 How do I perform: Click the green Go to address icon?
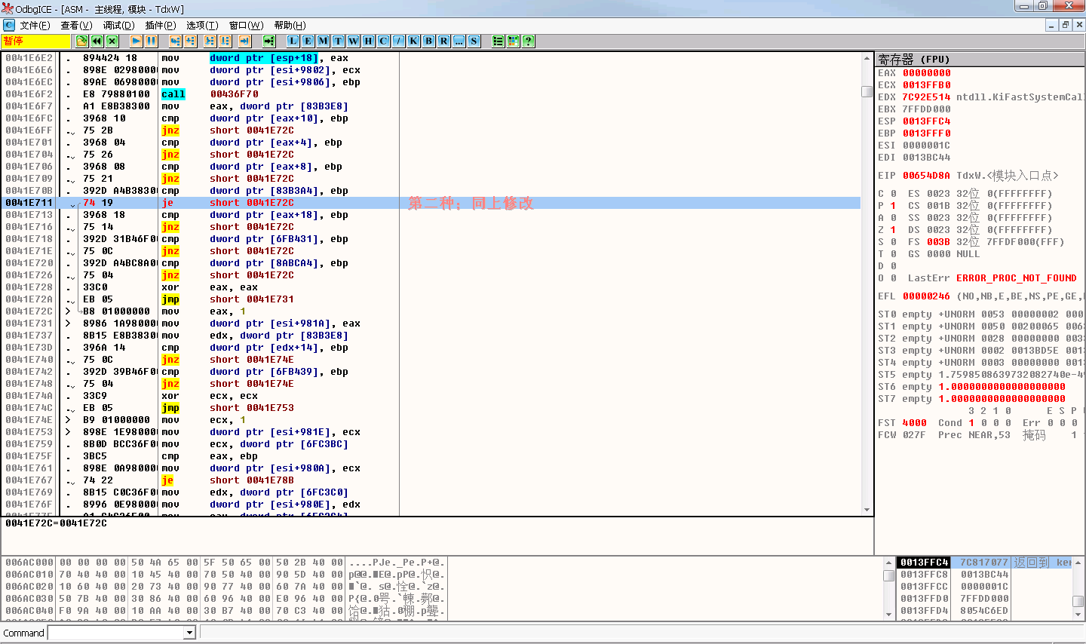269,41
